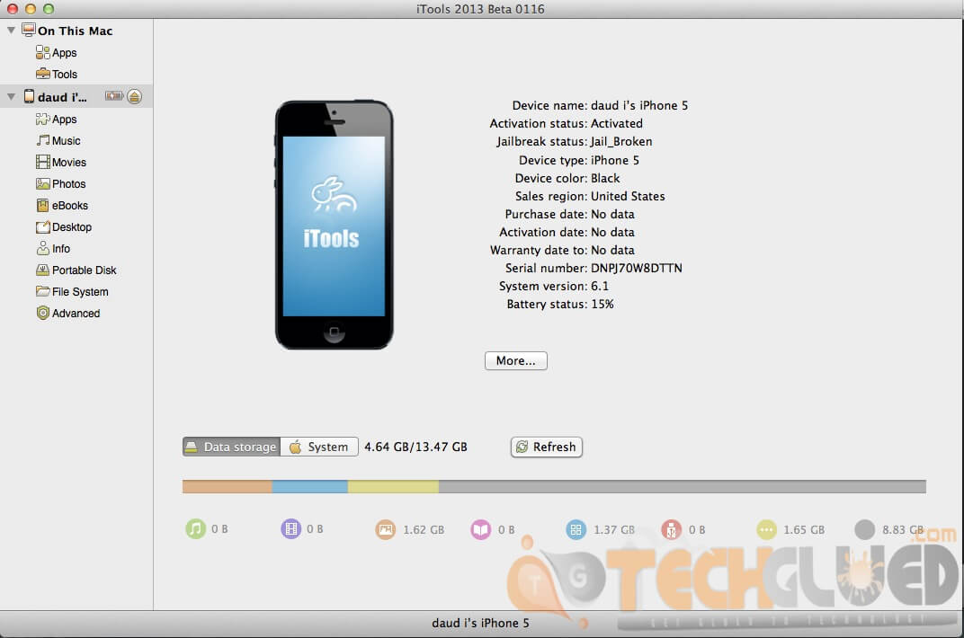The height and width of the screenshot is (638, 964).
Task: Open the Photos icon in sidebar
Action: pyautogui.click(x=42, y=183)
